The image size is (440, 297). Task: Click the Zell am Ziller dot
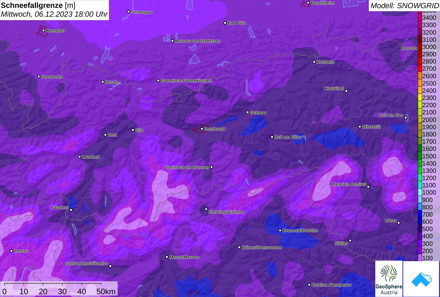[272, 137]
